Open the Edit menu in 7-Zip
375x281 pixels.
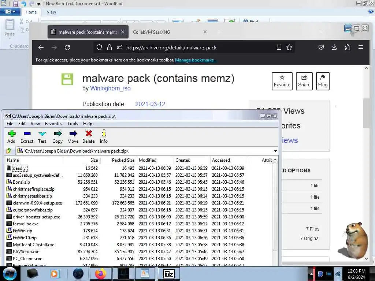(x=22, y=124)
